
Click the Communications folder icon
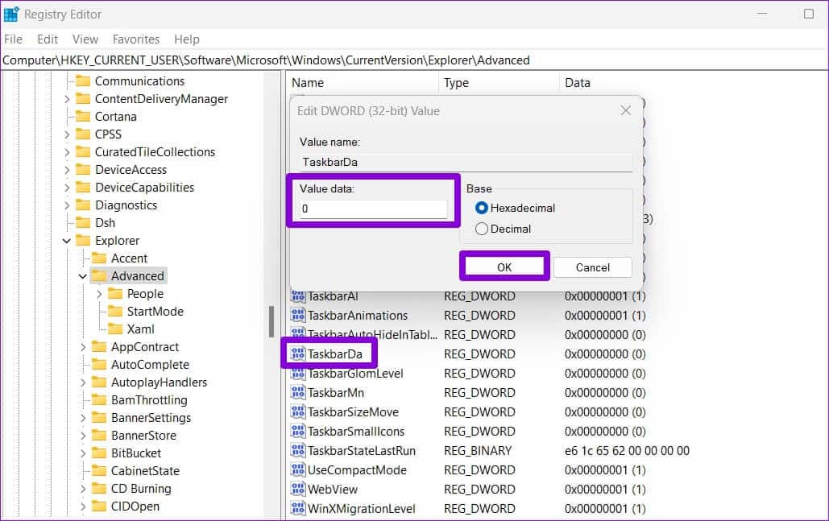pyautogui.click(x=83, y=81)
